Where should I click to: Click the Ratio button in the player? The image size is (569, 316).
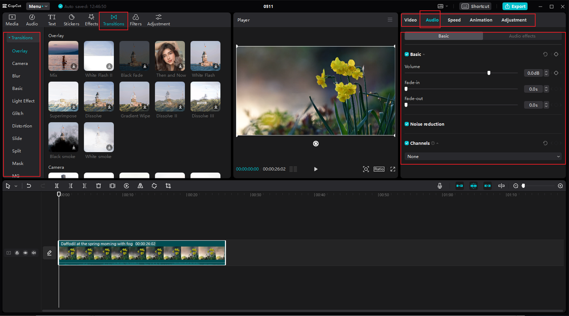point(379,169)
